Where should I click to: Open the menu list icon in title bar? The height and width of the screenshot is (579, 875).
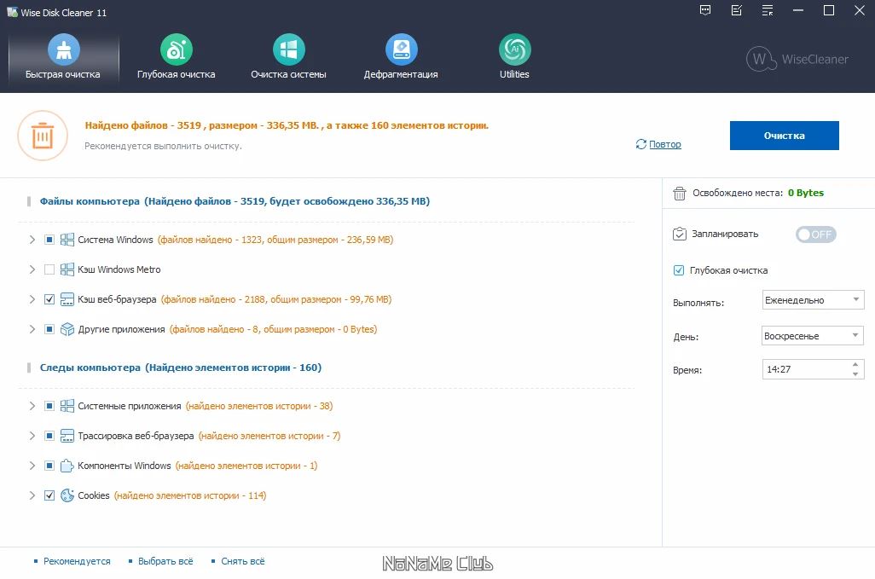click(768, 10)
